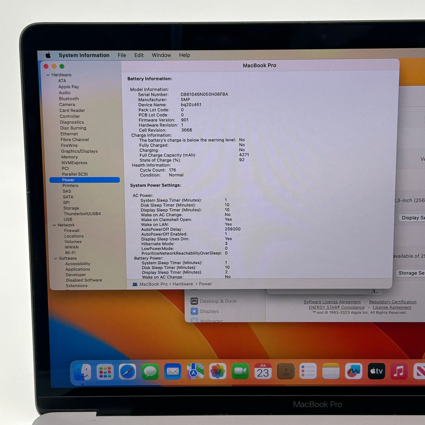The image size is (425, 425).
Task: Collapse the Network section
Action: tap(54, 225)
